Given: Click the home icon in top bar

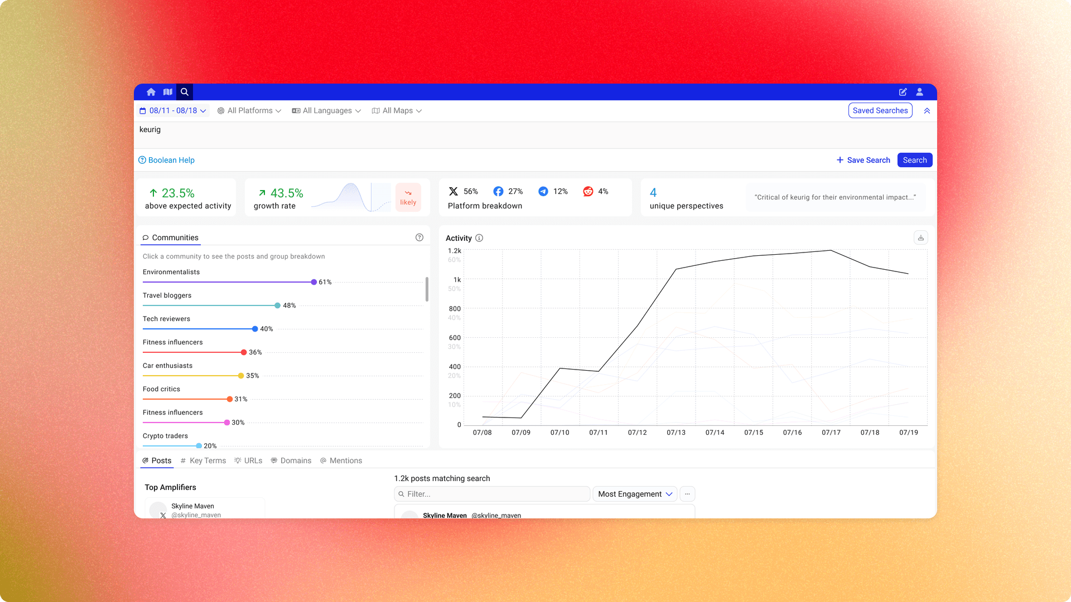Looking at the screenshot, I should [151, 92].
